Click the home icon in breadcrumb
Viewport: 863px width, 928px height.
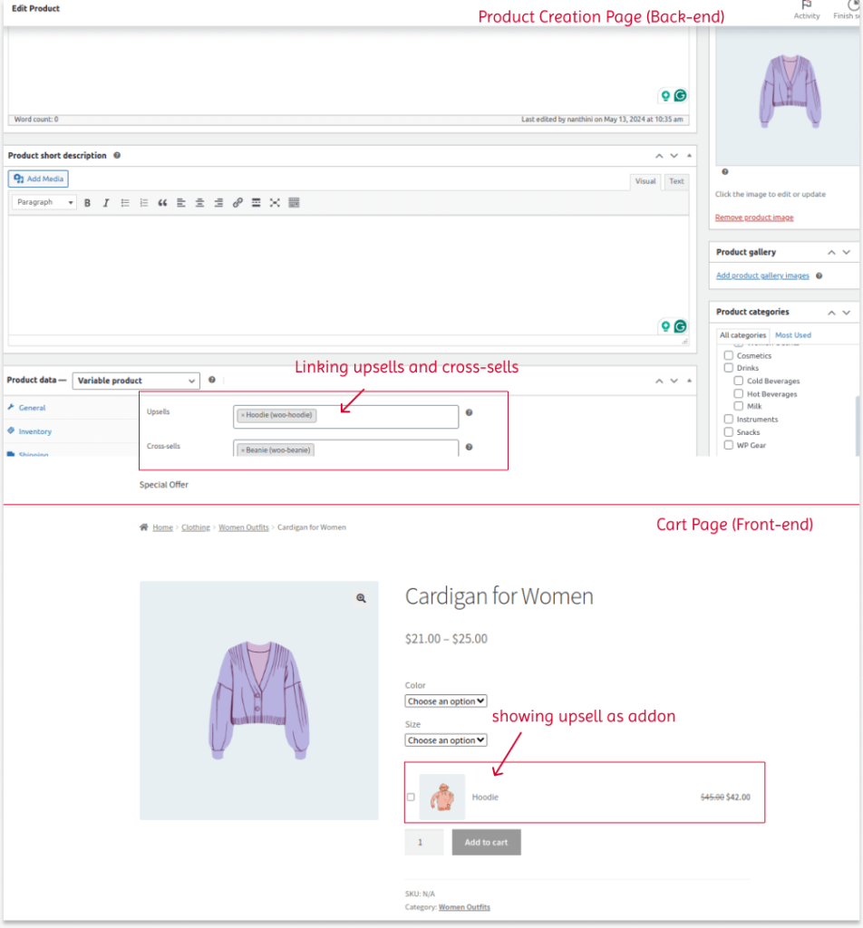tap(144, 527)
